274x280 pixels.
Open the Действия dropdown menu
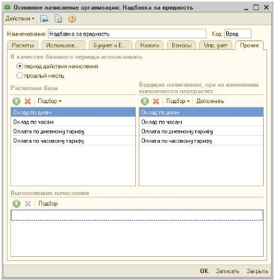click(x=20, y=18)
